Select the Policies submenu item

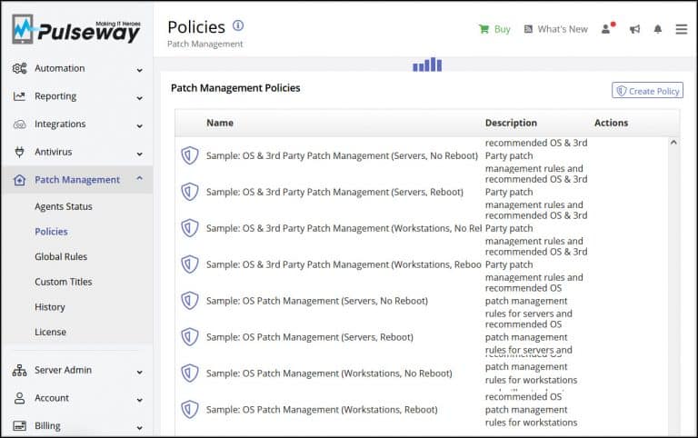click(x=51, y=232)
